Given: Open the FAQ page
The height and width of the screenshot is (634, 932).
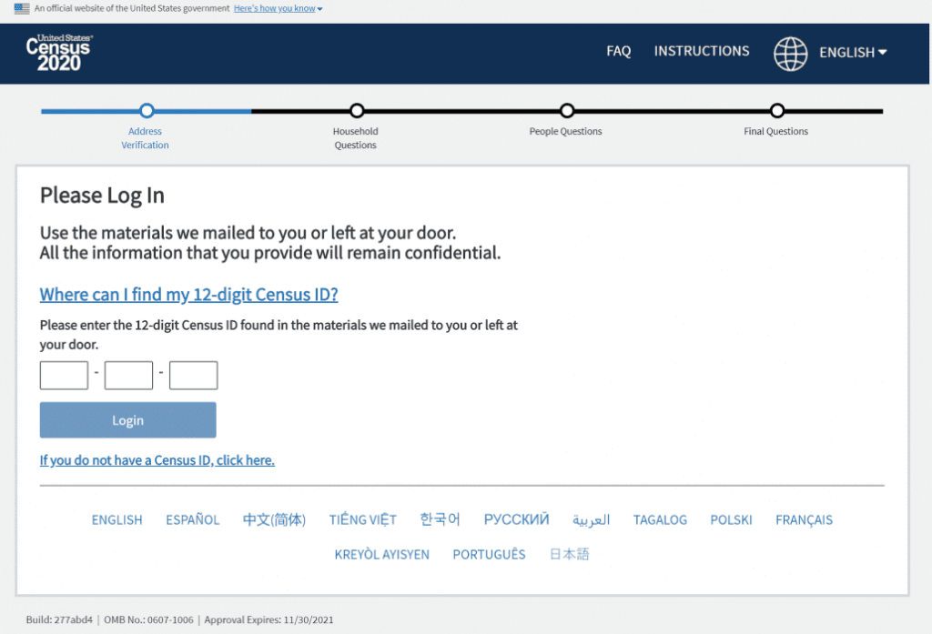Looking at the screenshot, I should [x=618, y=51].
